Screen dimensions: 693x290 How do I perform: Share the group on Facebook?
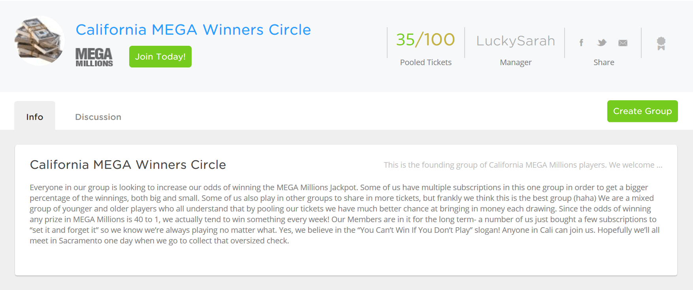click(x=581, y=43)
